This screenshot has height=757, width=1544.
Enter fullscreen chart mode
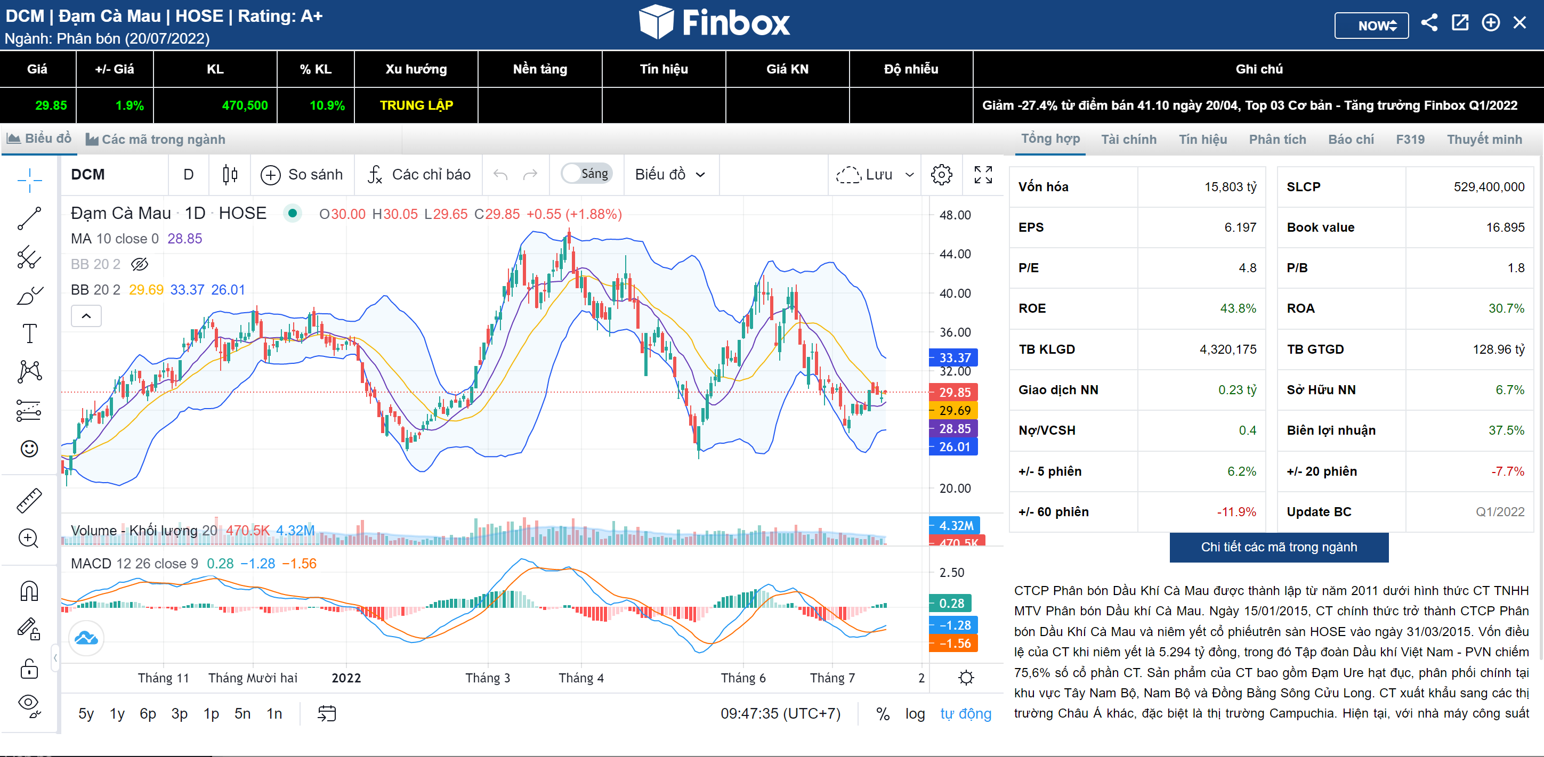click(x=983, y=174)
